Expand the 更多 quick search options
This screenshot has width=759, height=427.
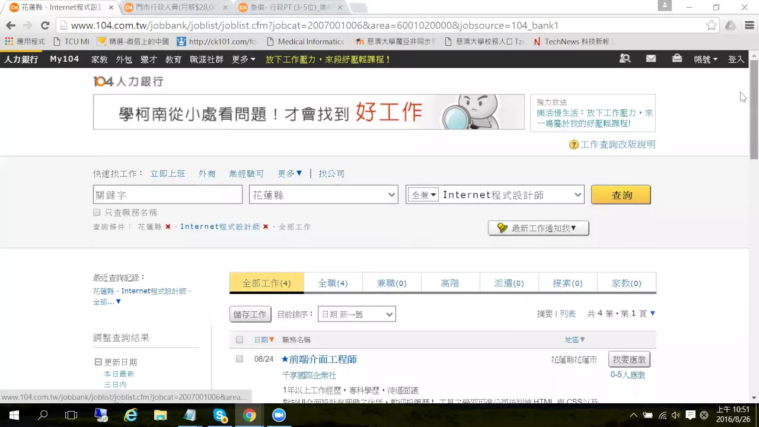point(290,174)
